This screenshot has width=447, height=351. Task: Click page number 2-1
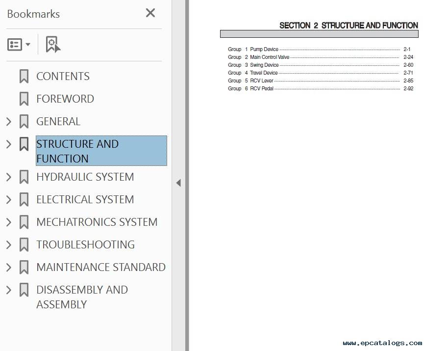point(407,49)
